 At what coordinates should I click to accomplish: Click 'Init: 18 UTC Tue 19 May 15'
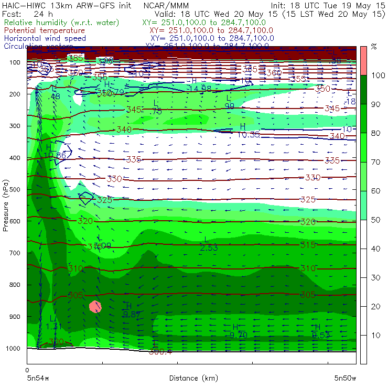[x=328, y=5]
